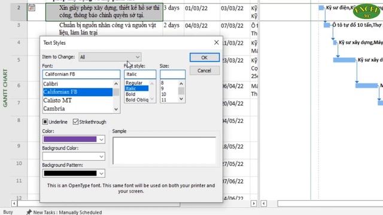
Task: Click task table horizontal scroll left arrow
Action: [x=14, y=203]
